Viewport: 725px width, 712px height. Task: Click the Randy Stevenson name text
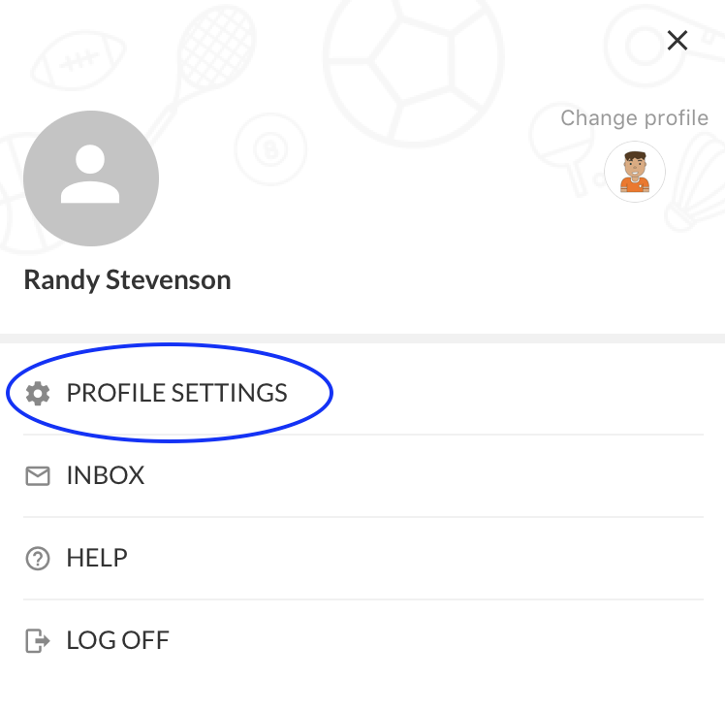click(128, 280)
